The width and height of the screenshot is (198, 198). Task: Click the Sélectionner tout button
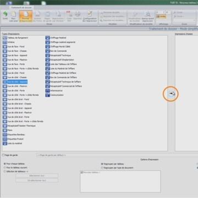(x=37, y=175)
